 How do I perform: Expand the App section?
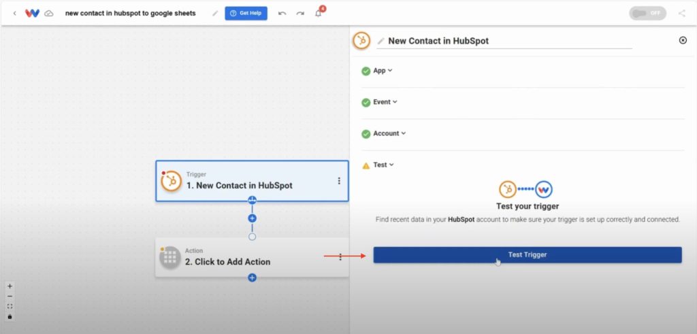[x=383, y=71]
